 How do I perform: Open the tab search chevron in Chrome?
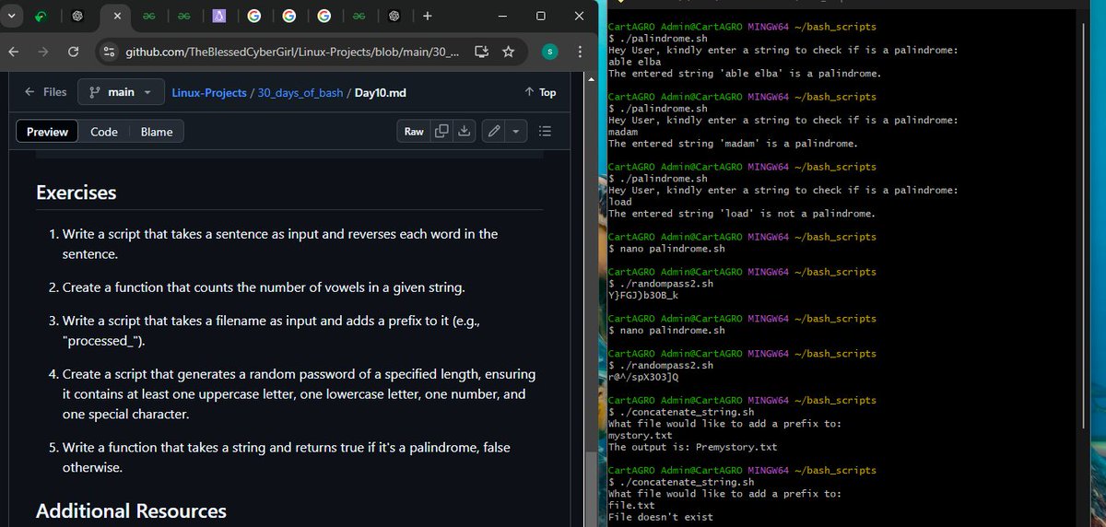click(x=9, y=16)
